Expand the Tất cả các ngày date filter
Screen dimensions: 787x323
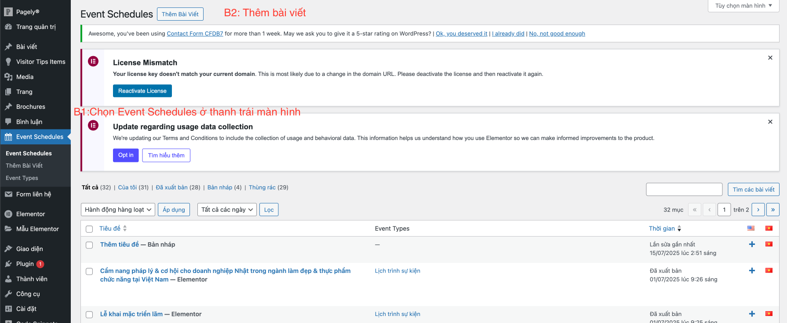[227, 210]
